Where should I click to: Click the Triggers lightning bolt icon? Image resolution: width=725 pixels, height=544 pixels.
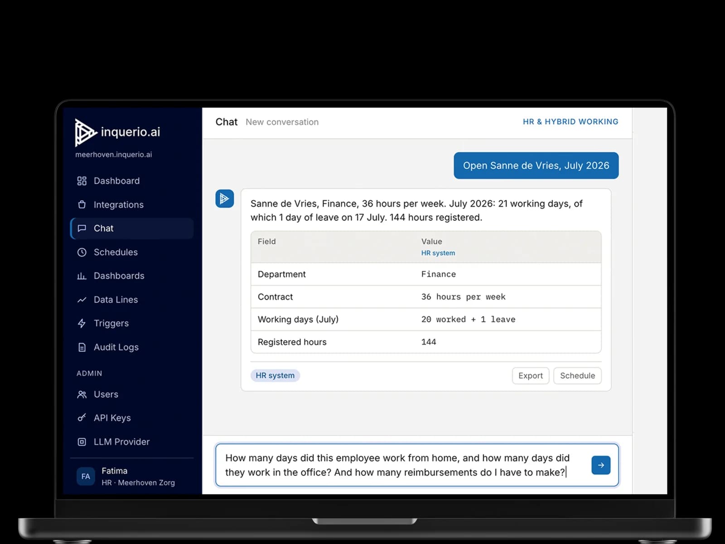tap(82, 323)
